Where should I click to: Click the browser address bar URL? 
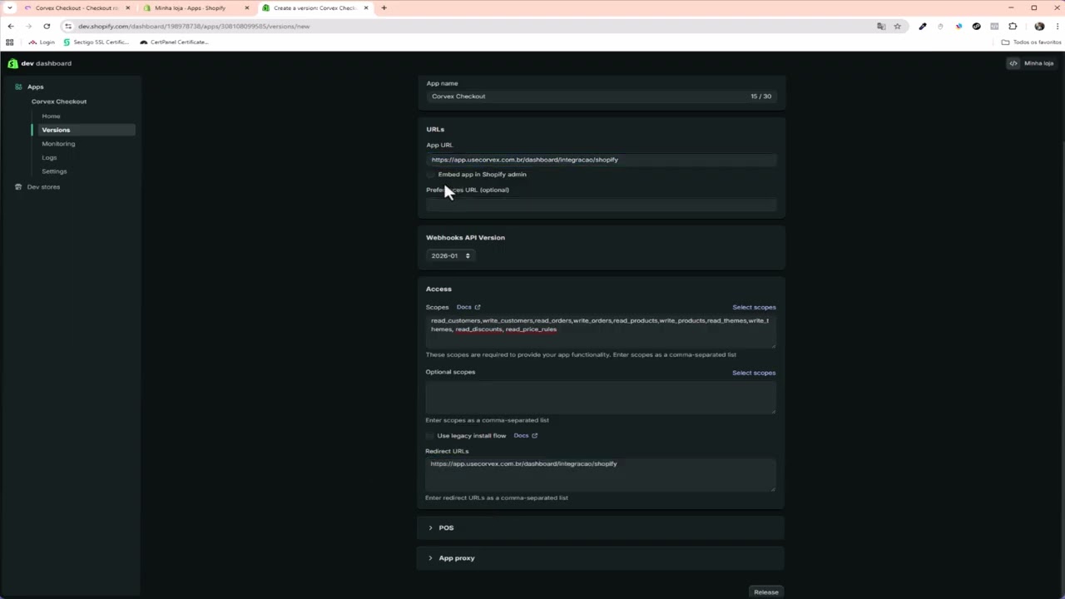tap(194, 26)
